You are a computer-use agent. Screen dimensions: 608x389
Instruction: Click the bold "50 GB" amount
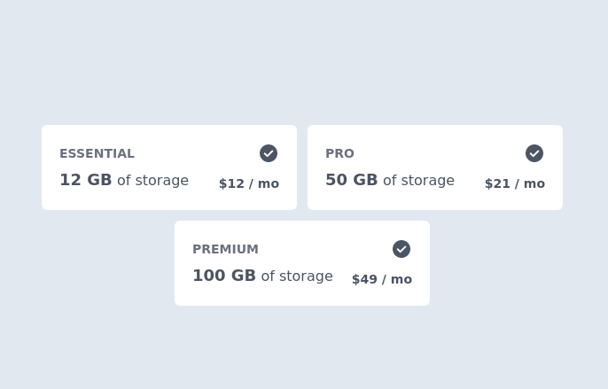click(352, 180)
